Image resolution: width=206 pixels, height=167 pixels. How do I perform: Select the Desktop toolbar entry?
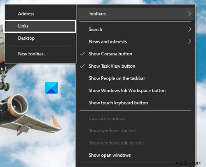[x=40, y=38]
